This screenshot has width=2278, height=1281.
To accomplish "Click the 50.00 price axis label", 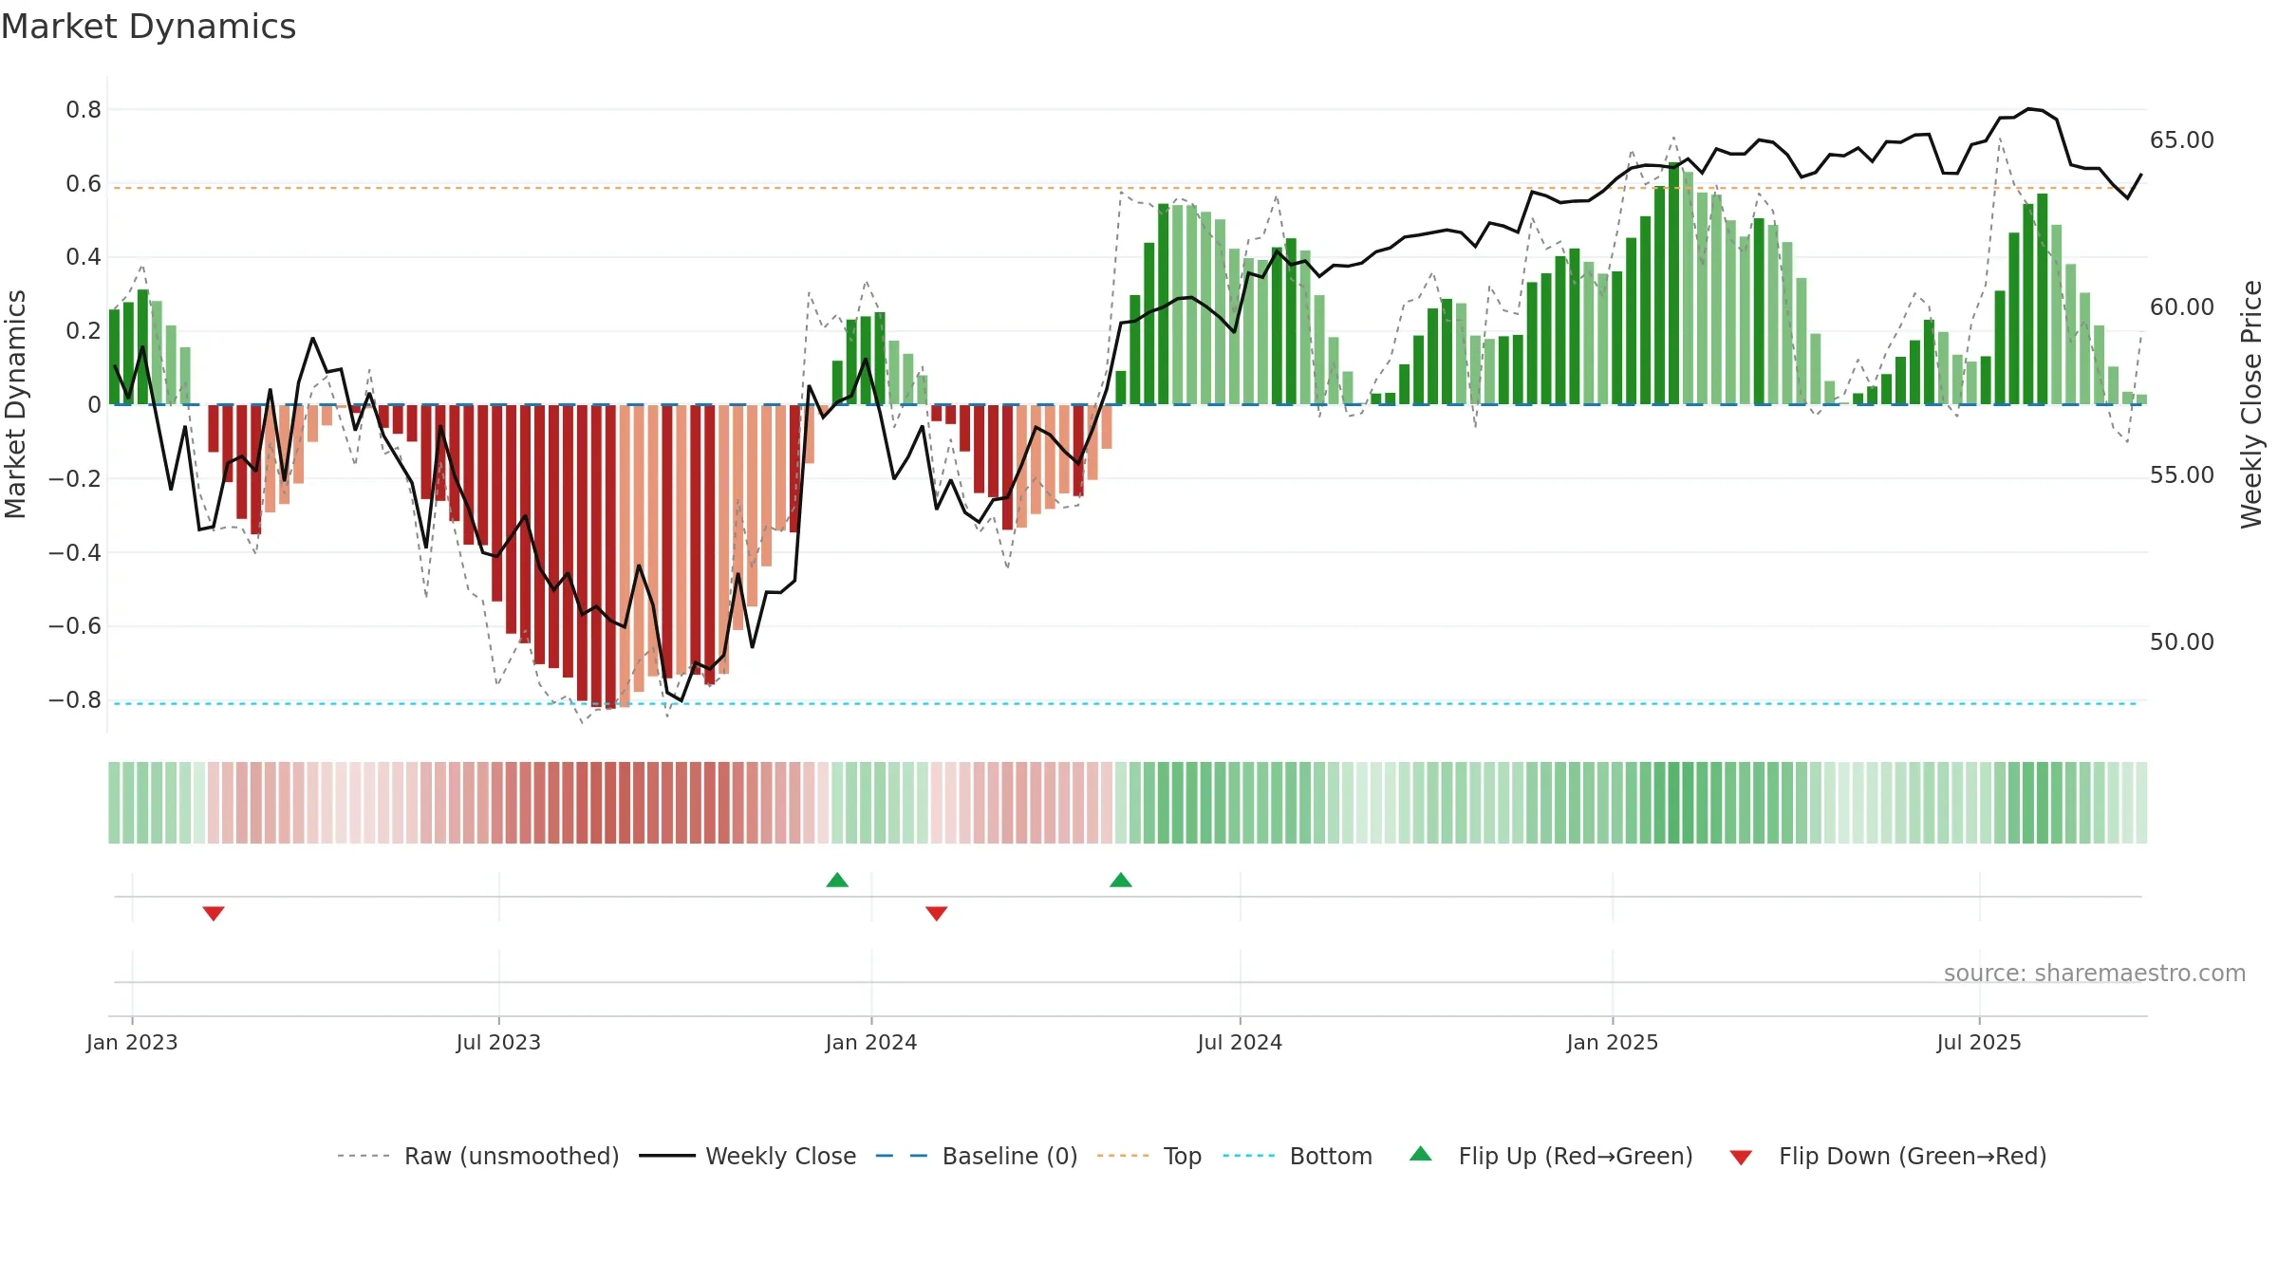I will pyautogui.click(x=2182, y=642).
